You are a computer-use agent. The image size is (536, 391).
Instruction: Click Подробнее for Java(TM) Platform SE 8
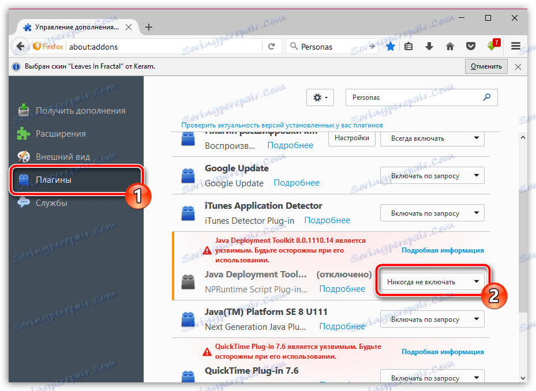(x=342, y=326)
